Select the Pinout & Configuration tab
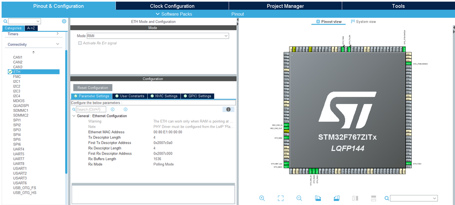This screenshot has height=205, width=455. (x=58, y=6)
